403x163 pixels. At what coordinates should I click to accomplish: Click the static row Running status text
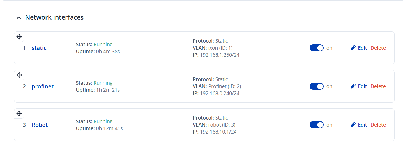point(103,45)
